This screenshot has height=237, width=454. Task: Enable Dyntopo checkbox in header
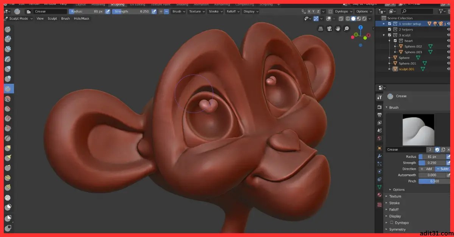(330, 11)
